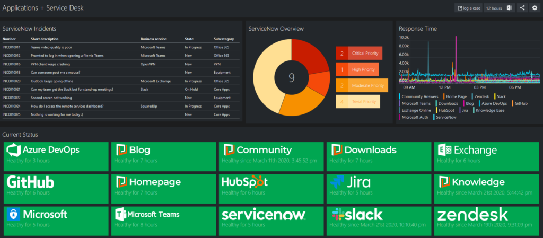
Task: Click the Jira logo icon in its tile
Action: click(x=337, y=182)
